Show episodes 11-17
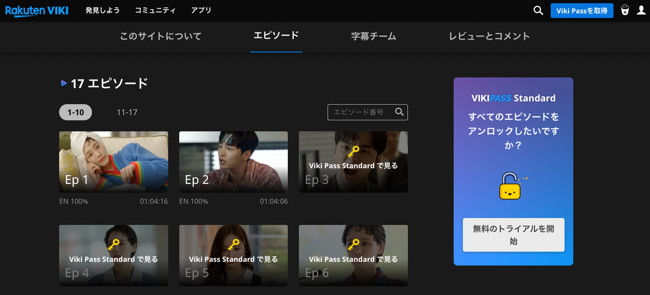650x295 pixels. 127,112
